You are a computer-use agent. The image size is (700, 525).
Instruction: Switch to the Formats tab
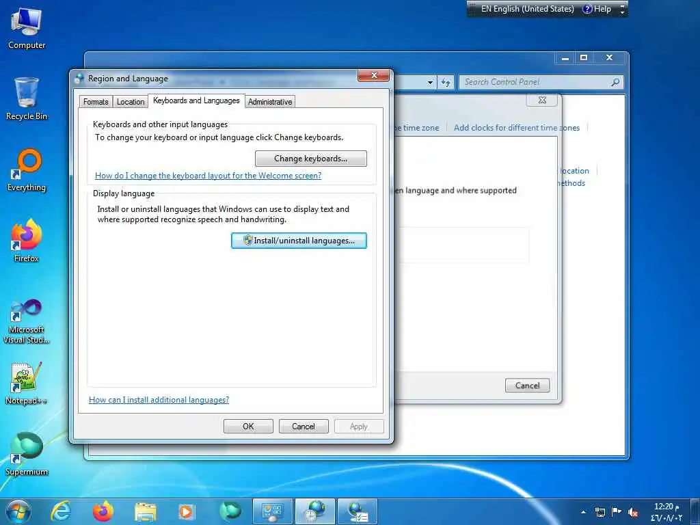(96, 102)
